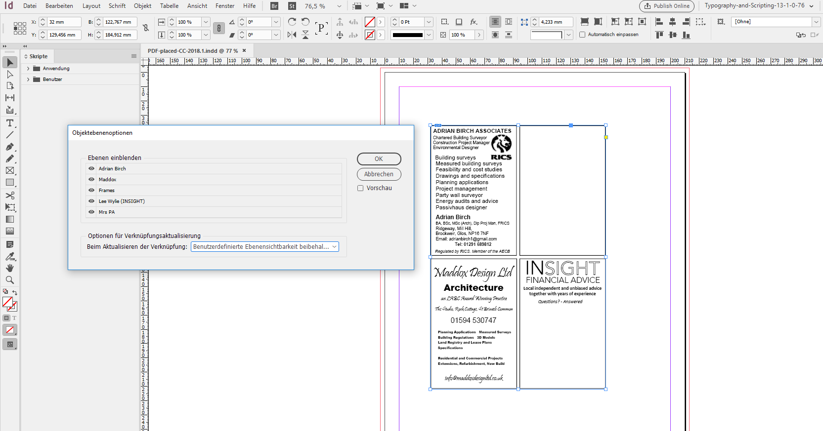Open the [Ohne] object style dropdown
Screen dimensions: 823x431
(x=816, y=22)
